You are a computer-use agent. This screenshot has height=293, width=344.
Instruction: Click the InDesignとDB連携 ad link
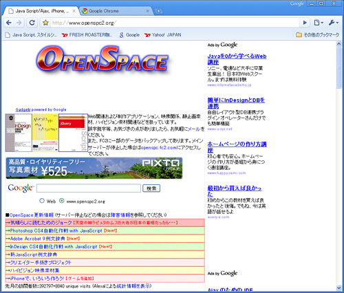236,103
